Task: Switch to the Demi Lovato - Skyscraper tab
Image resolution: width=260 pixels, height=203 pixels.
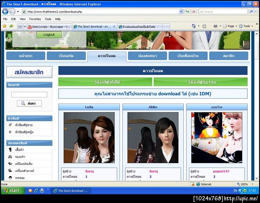Action: point(49,27)
